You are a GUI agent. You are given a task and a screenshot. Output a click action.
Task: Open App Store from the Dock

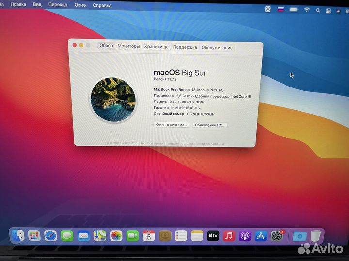click(x=261, y=235)
